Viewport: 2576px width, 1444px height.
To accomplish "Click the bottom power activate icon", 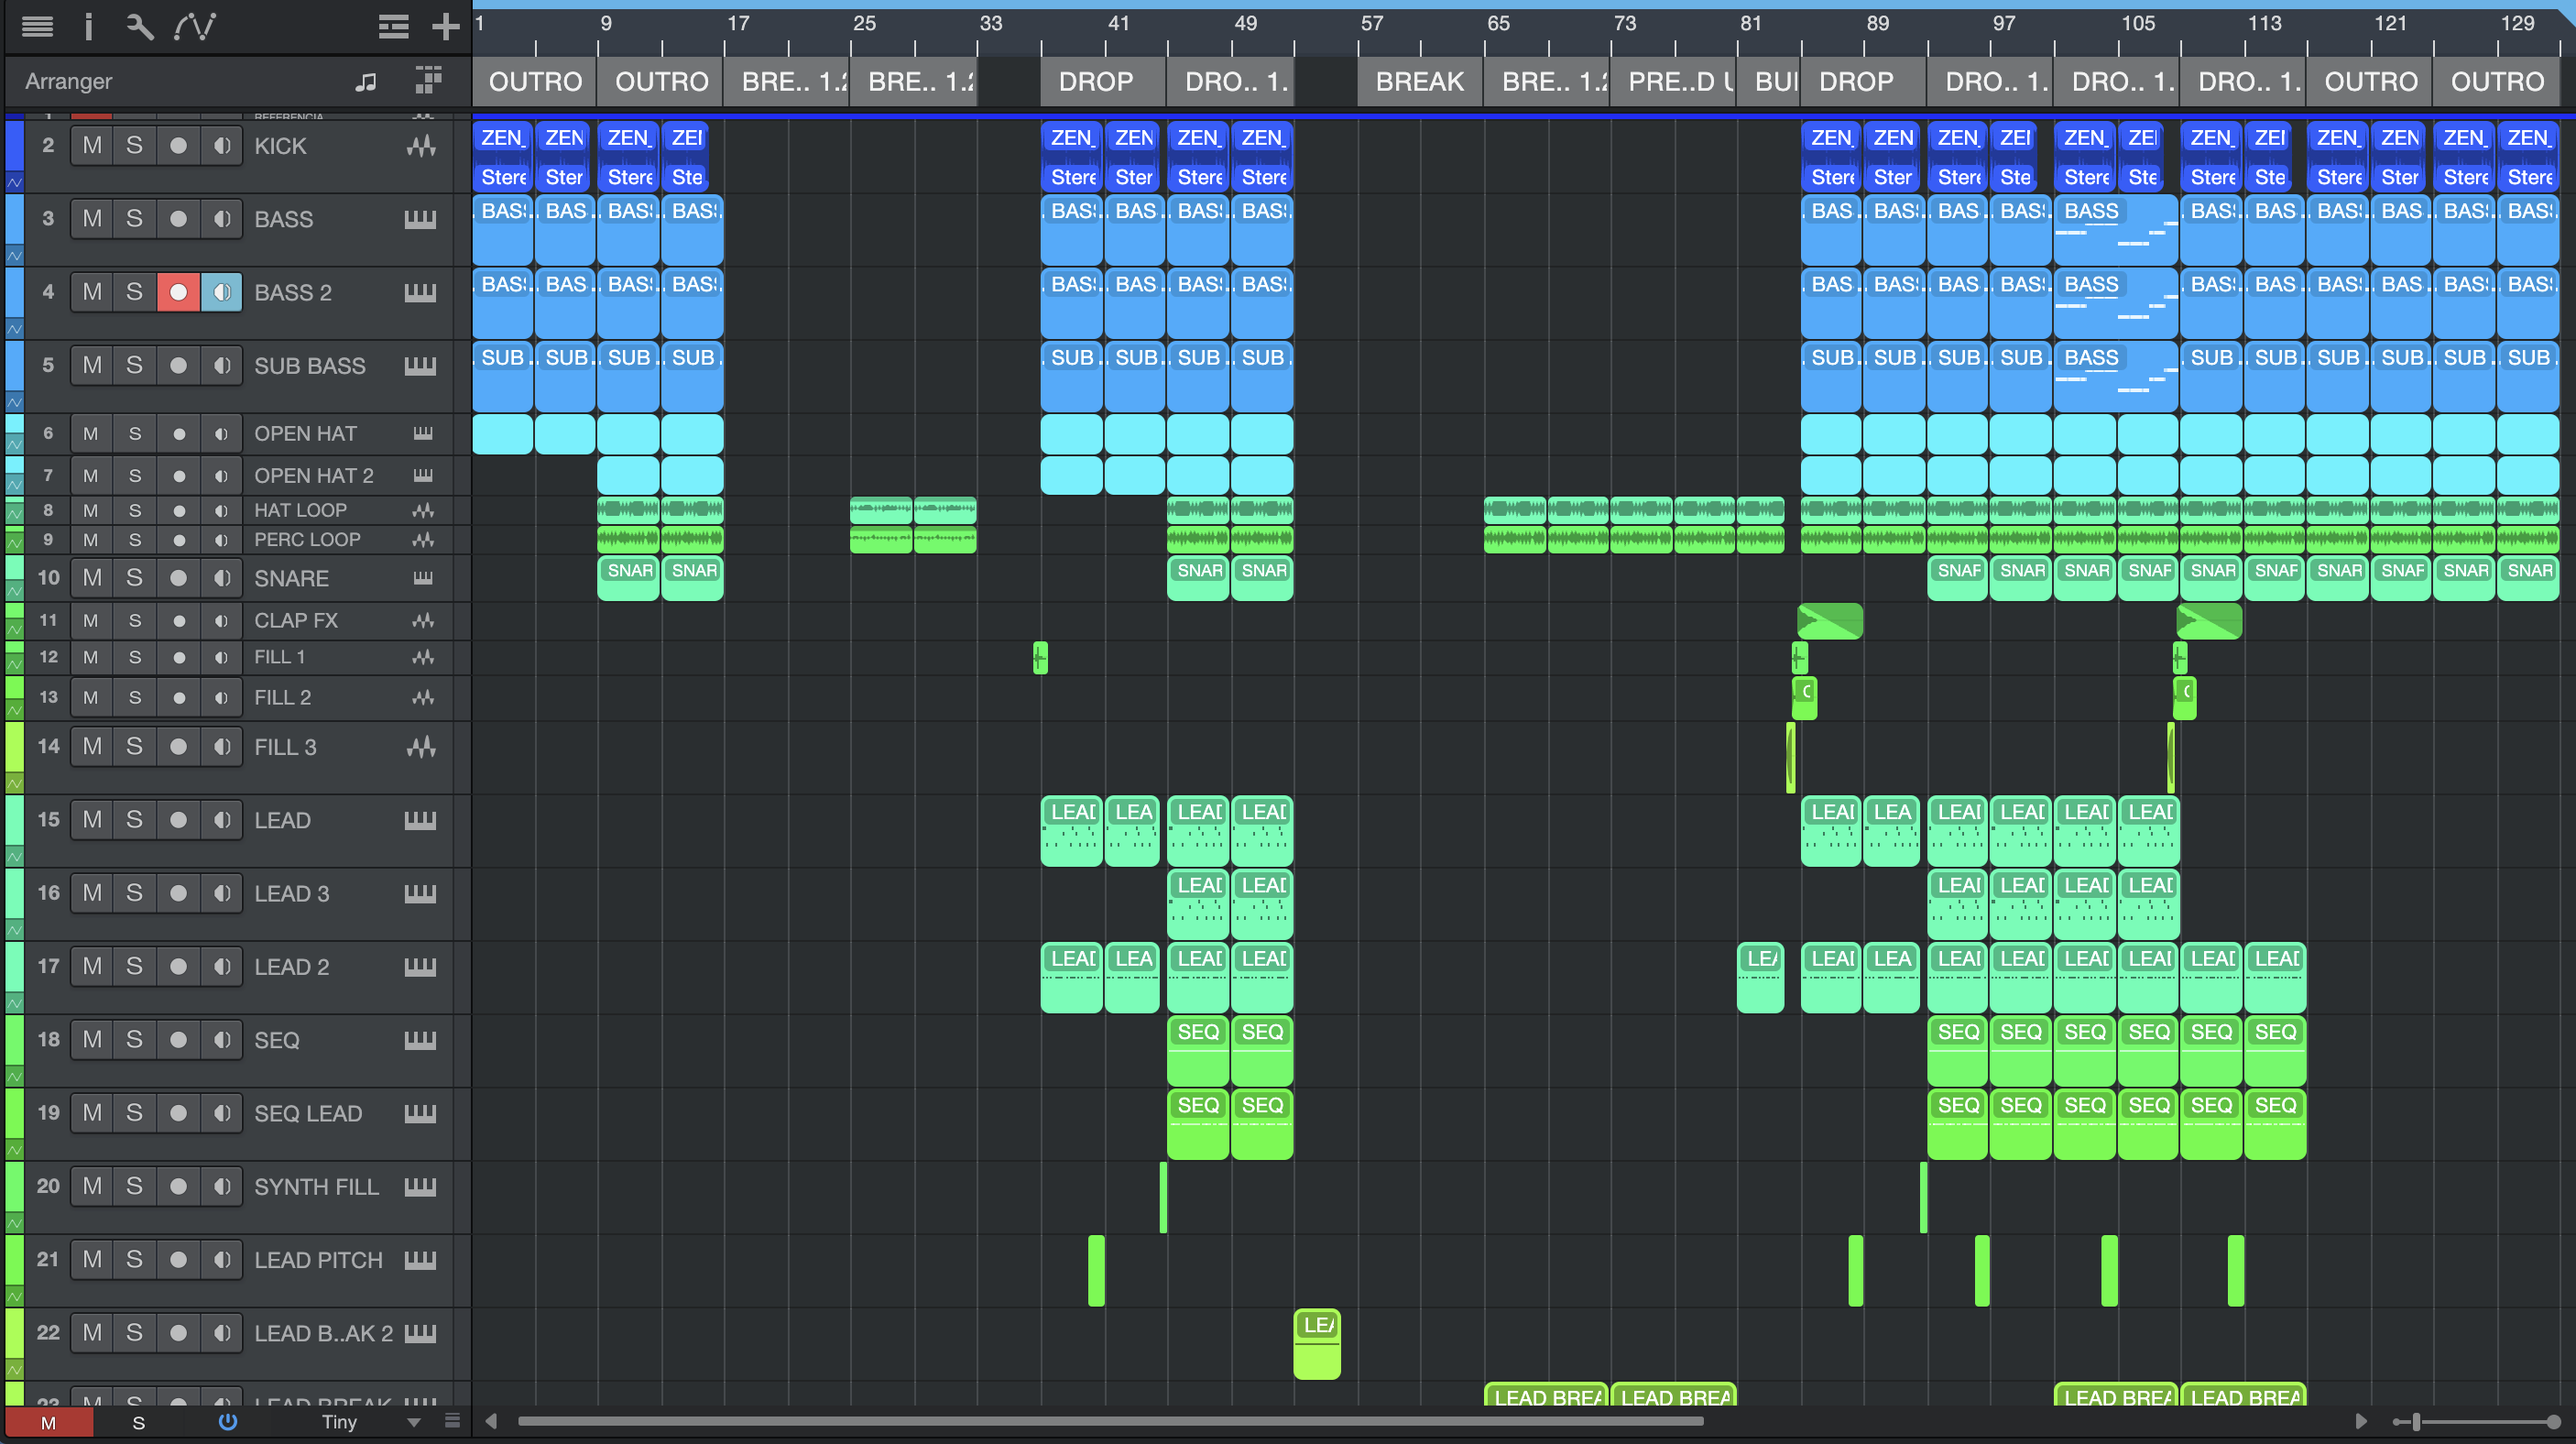I will pyautogui.click(x=228, y=1421).
